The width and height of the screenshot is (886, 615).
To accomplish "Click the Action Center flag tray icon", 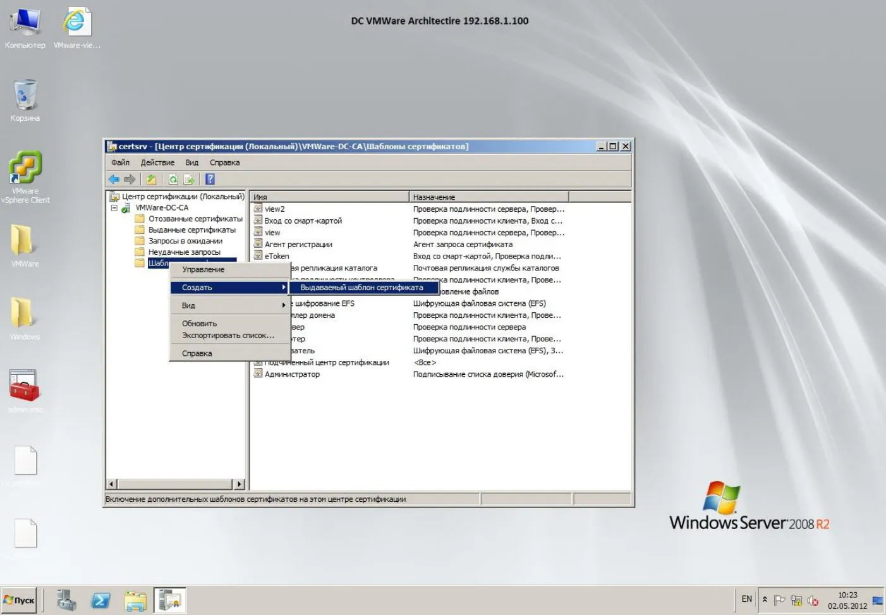I will [779, 600].
